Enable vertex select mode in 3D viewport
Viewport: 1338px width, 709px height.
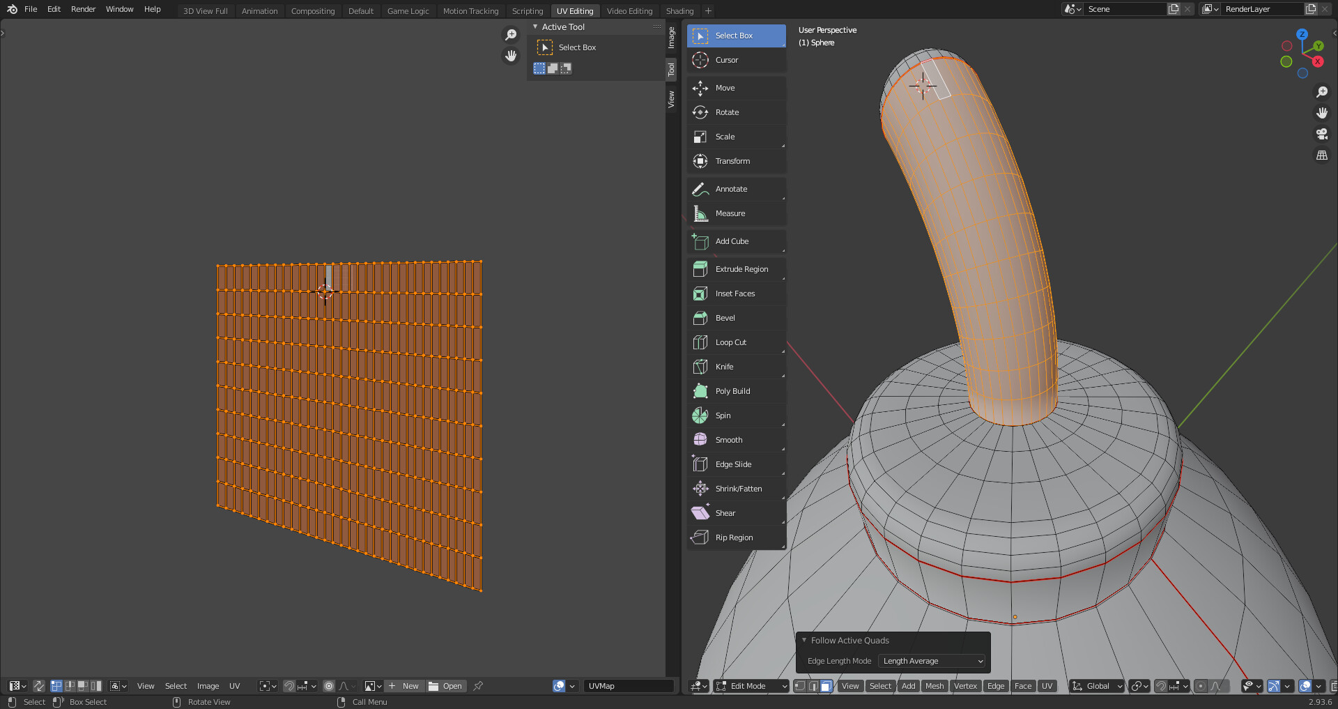point(800,686)
